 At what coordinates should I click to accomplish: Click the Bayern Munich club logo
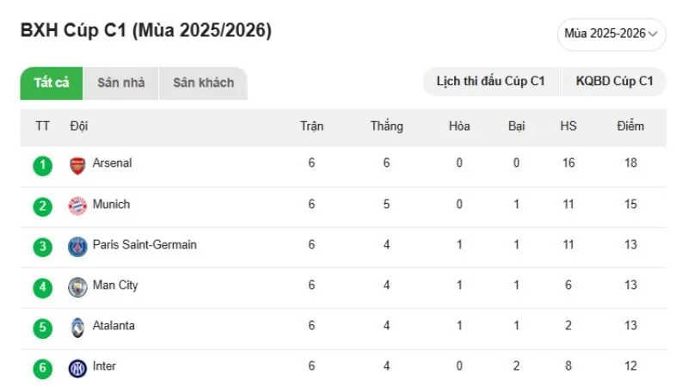pos(77,206)
